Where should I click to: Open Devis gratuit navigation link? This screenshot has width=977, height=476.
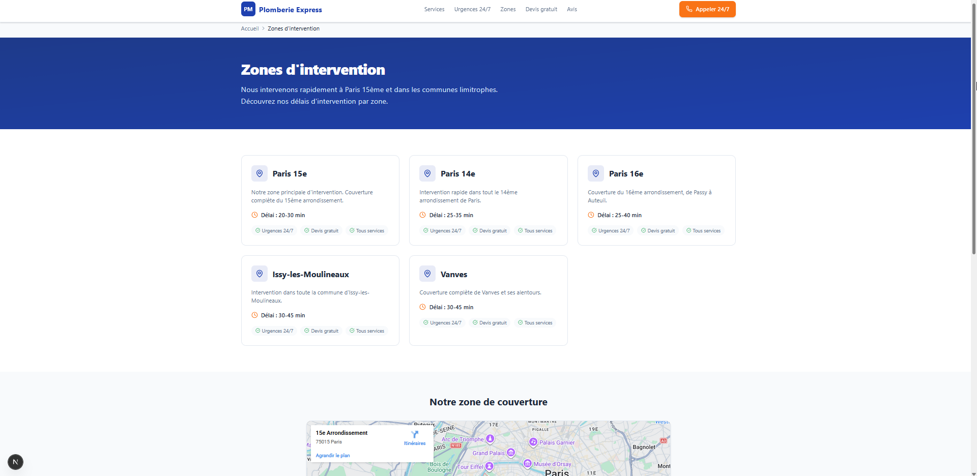pyautogui.click(x=541, y=9)
